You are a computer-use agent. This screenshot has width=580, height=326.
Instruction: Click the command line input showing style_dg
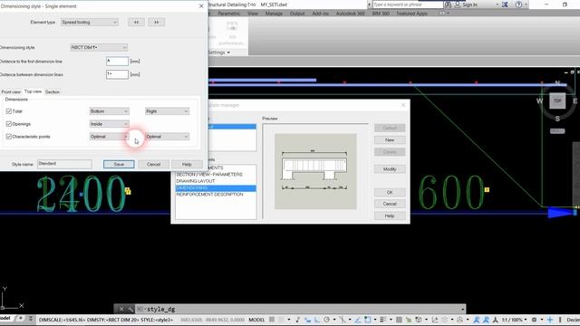click(300, 309)
